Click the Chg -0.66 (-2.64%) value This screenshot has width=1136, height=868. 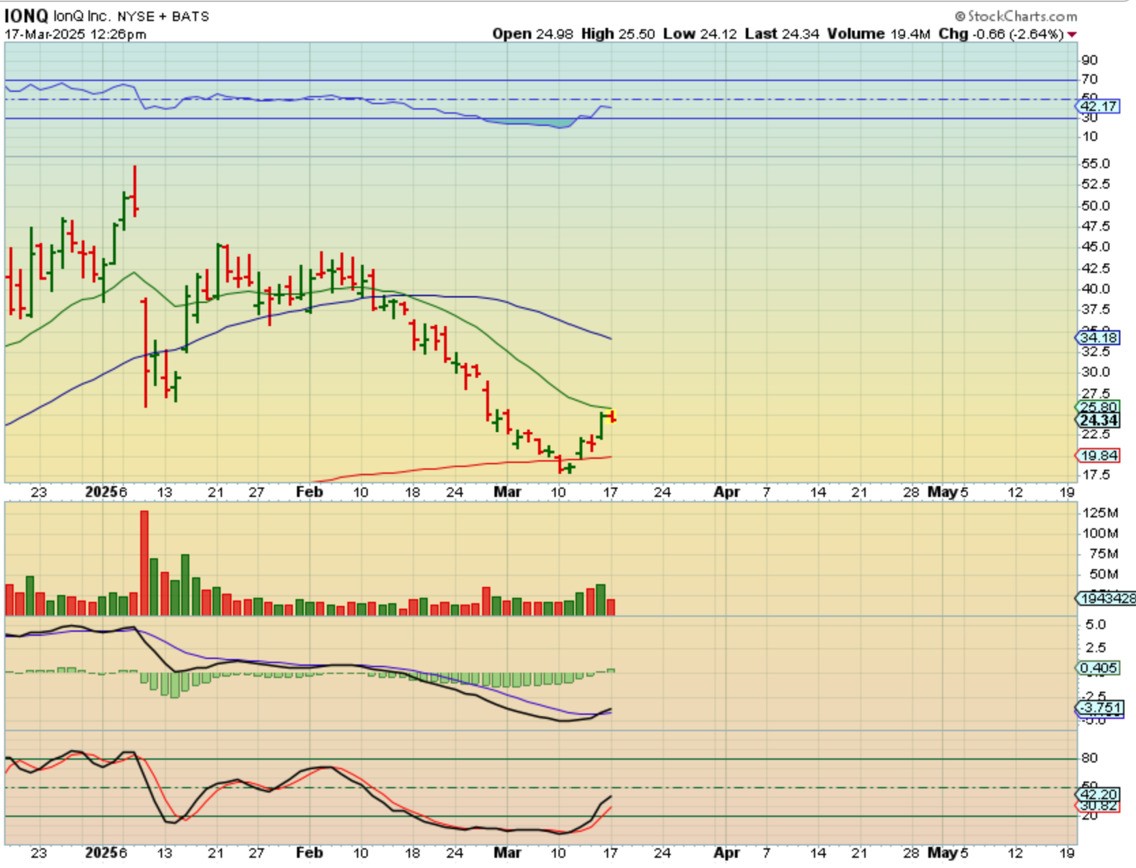(x=1001, y=34)
